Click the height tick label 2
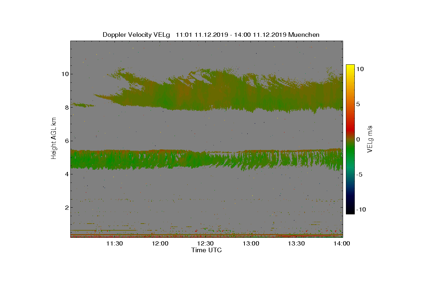The width and height of the screenshot is (424, 283). coord(66,208)
